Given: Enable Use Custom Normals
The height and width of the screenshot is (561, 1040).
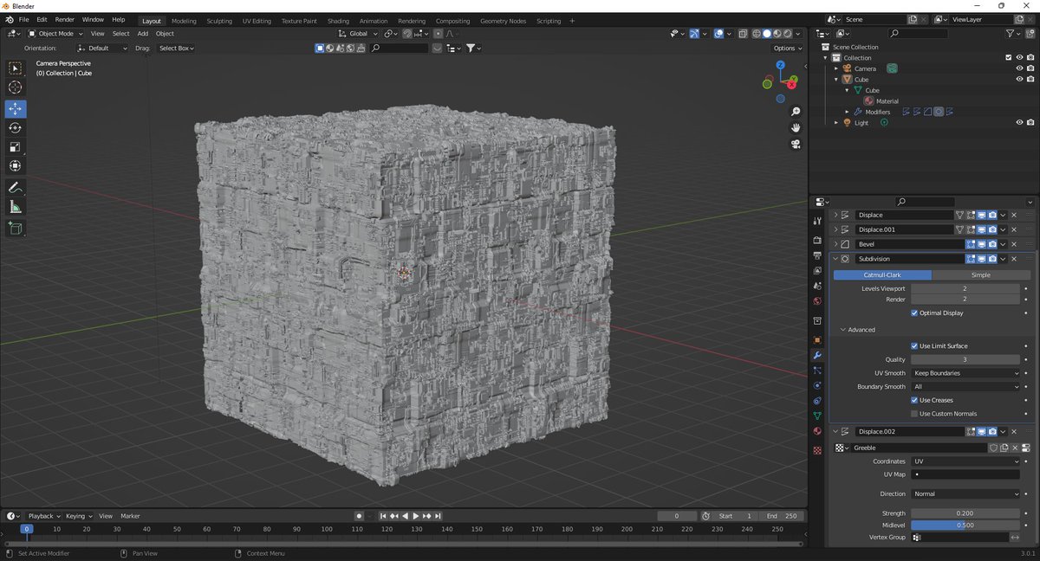Looking at the screenshot, I should click(914, 414).
